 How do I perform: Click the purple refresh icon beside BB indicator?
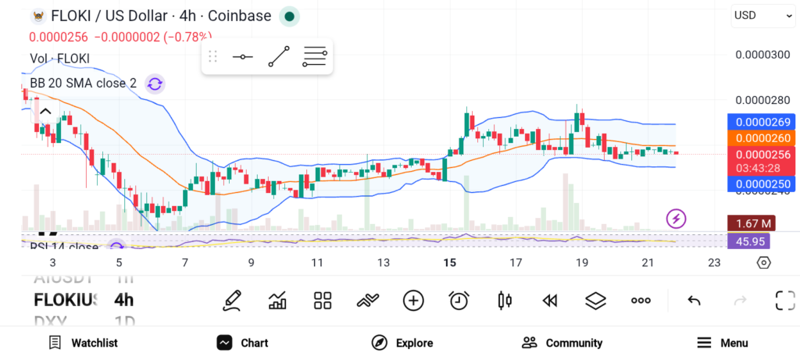click(x=155, y=84)
